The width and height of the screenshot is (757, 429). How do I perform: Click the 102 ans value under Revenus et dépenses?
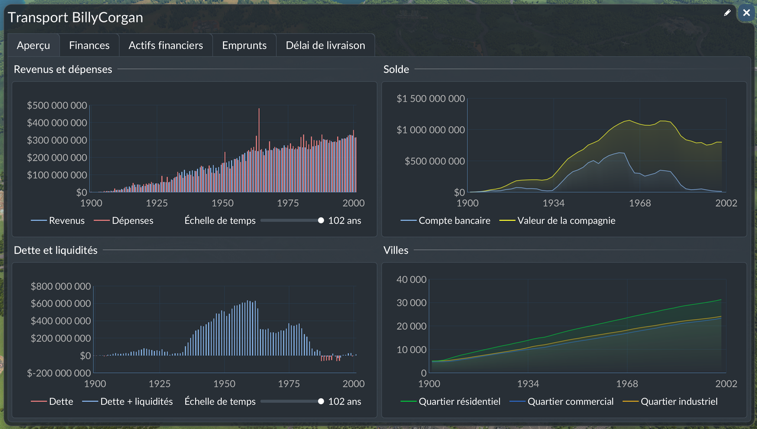point(345,220)
